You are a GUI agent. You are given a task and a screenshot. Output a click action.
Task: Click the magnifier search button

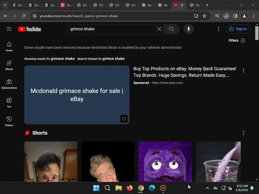pos(171,29)
